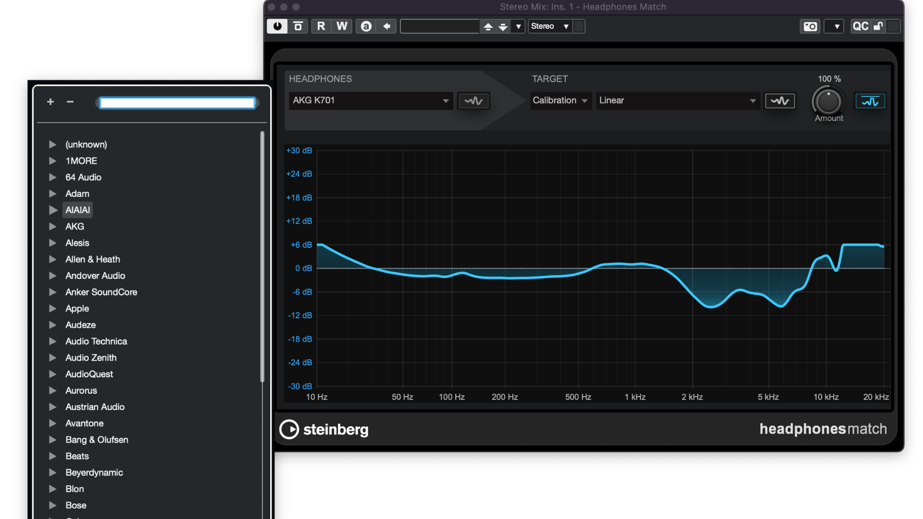Viewport: 923px width, 519px height.
Task: Expand the Alesis brand folder
Action: coord(53,243)
